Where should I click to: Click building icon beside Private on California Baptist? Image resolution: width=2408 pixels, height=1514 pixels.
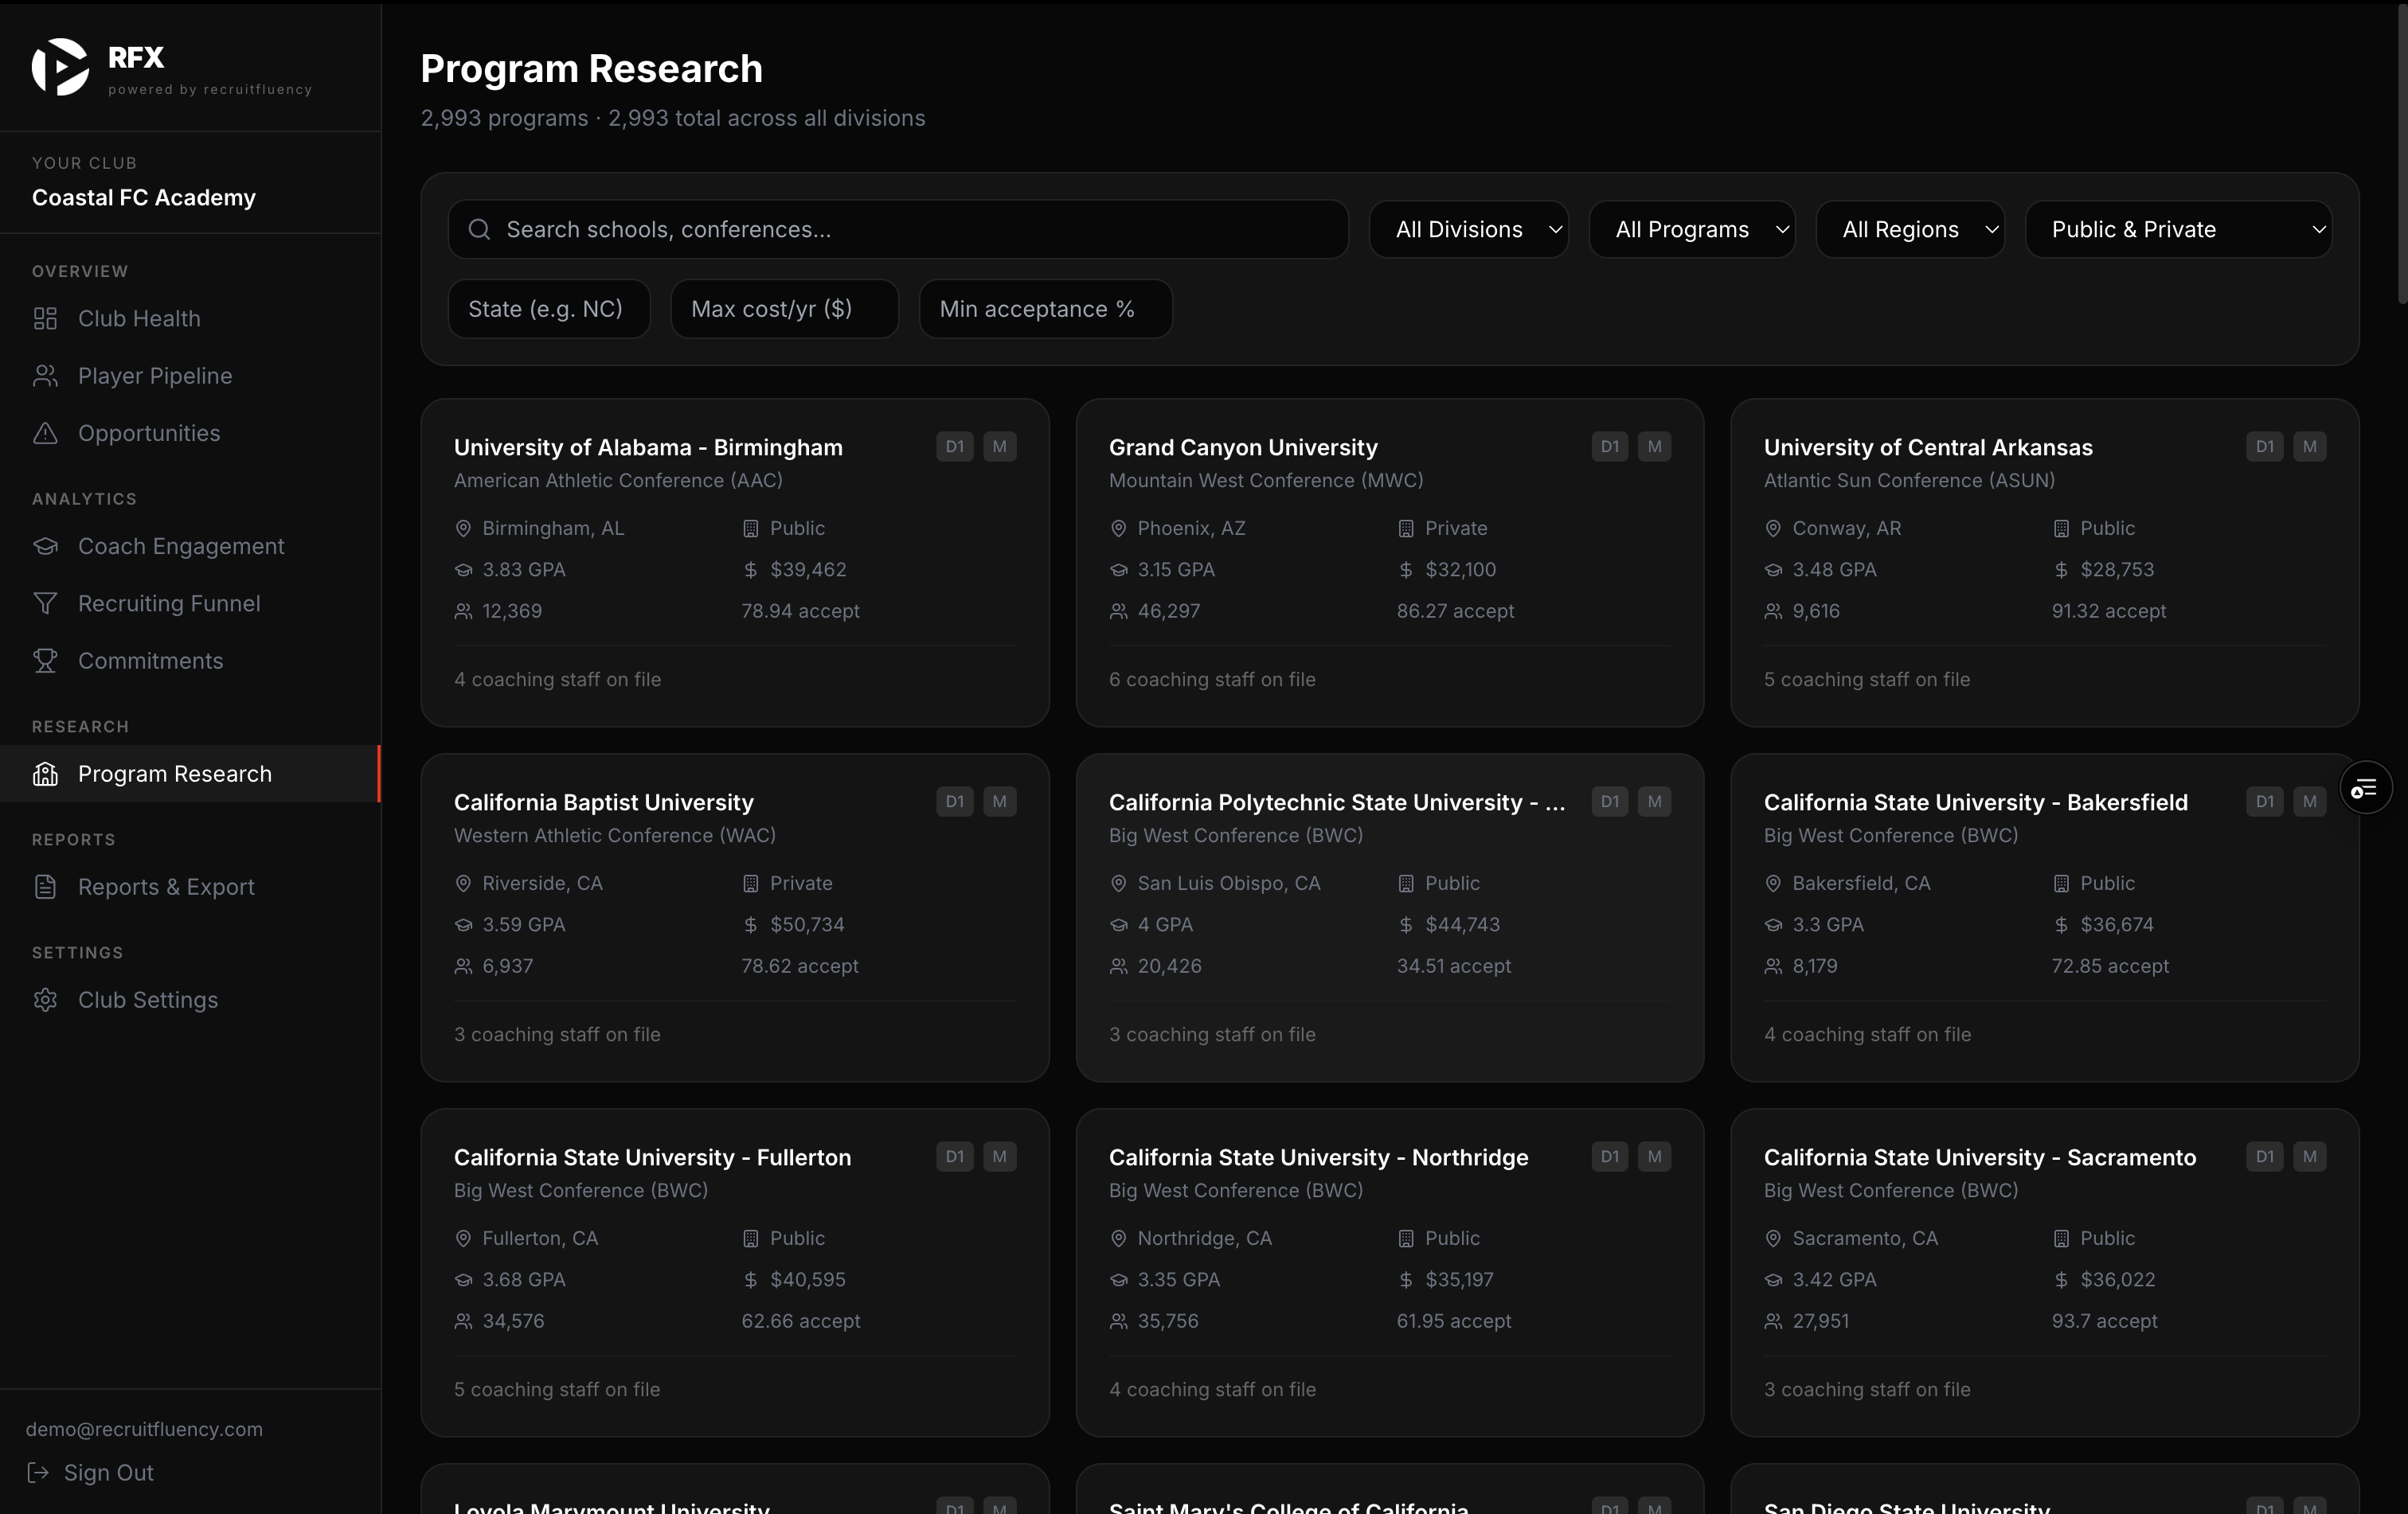coord(750,884)
